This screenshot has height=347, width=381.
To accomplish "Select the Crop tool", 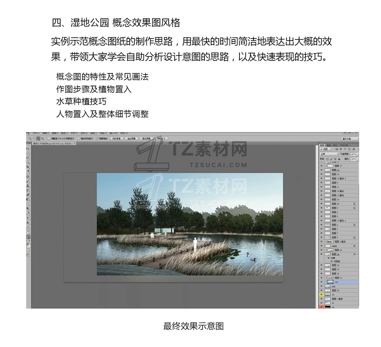I will click(28, 167).
